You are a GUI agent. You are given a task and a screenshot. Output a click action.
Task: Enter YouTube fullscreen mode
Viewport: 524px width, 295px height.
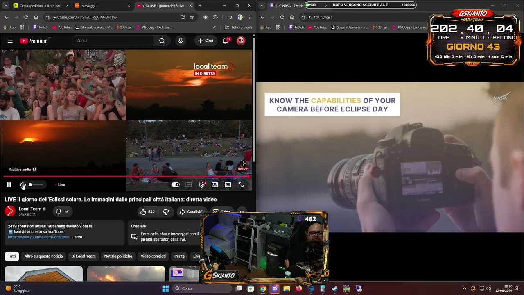pos(241,185)
